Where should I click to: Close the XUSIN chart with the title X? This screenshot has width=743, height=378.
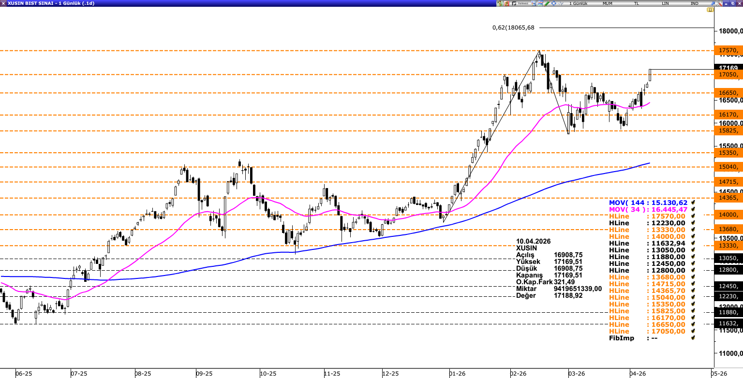[x=3, y=3]
